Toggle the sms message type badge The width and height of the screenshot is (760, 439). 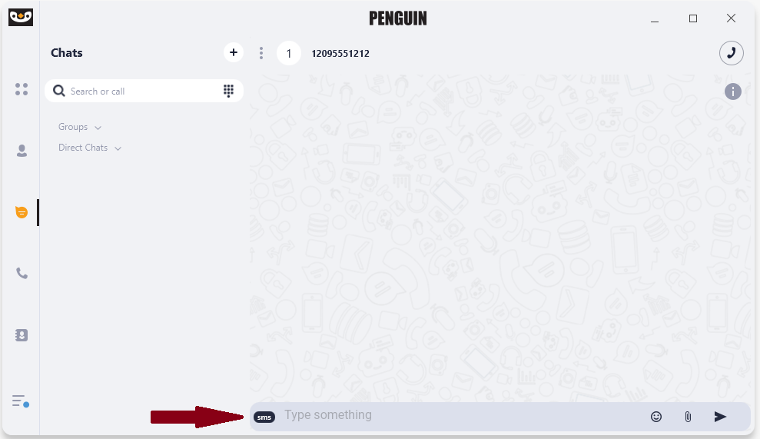[264, 417]
